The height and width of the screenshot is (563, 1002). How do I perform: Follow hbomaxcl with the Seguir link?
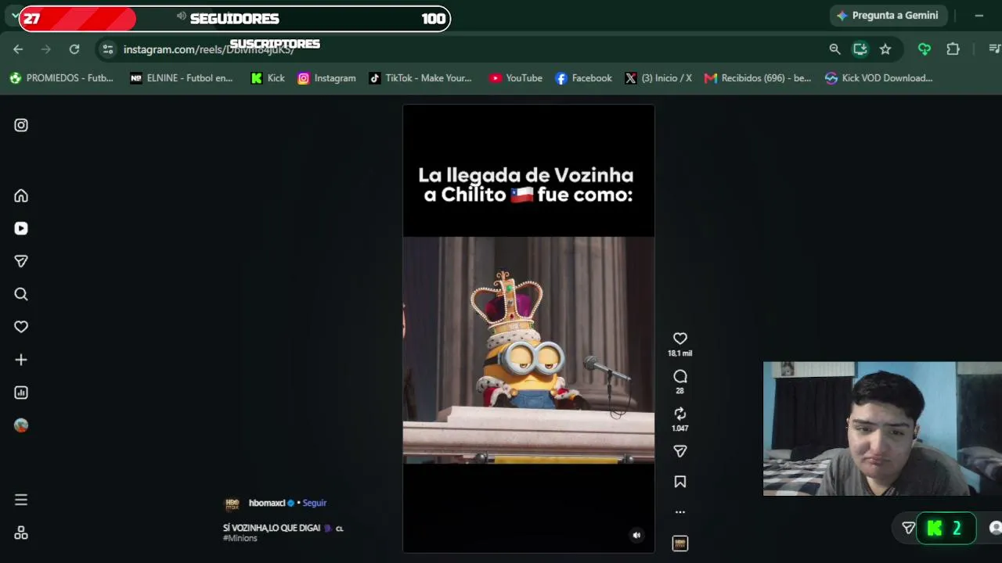click(315, 503)
